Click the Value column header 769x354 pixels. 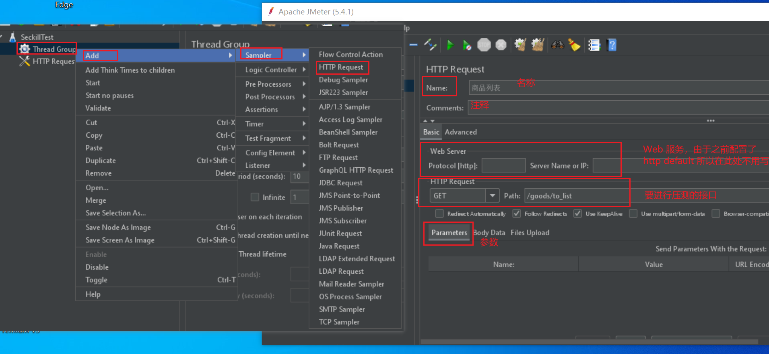click(x=654, y=264)
